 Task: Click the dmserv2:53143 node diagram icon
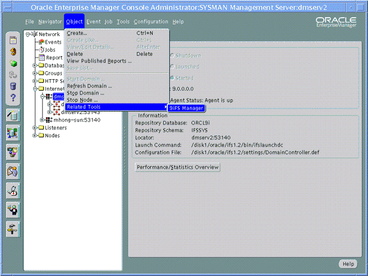56,112
